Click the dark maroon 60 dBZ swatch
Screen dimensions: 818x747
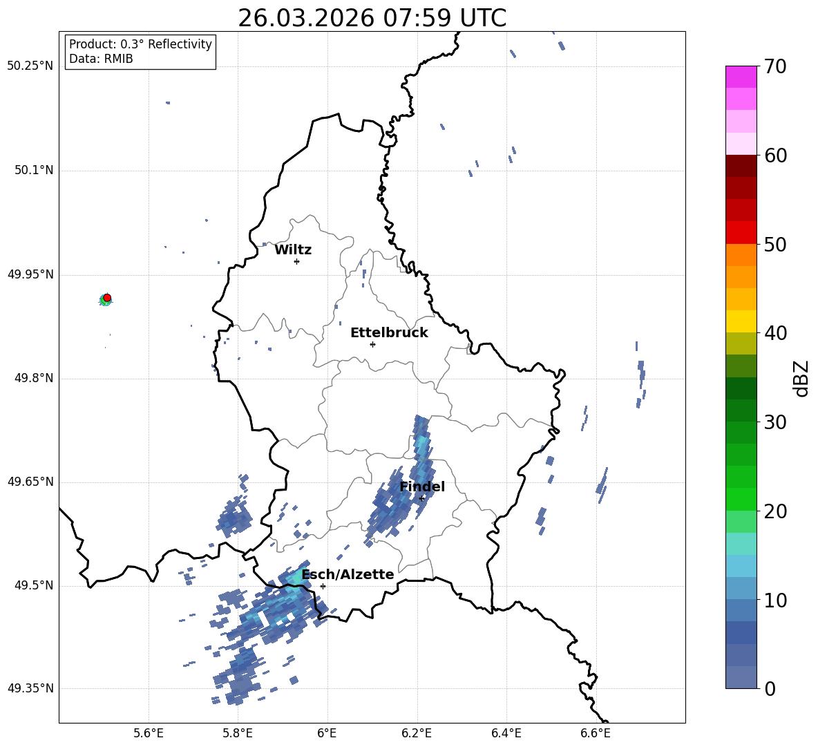(x=741, y=166)
